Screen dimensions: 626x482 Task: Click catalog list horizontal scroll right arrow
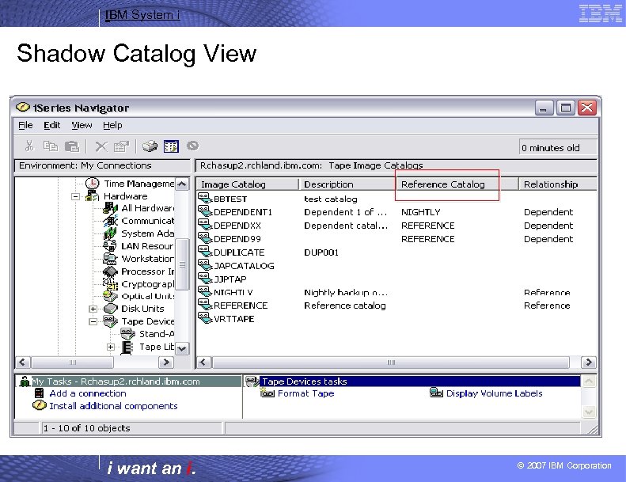[x=588, y=362]
